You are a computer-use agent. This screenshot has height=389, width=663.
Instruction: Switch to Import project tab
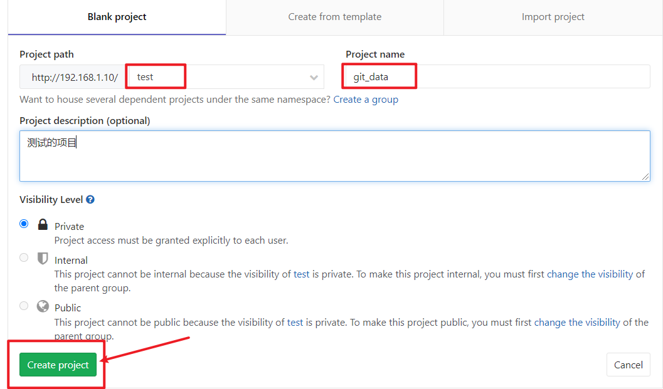553,17
